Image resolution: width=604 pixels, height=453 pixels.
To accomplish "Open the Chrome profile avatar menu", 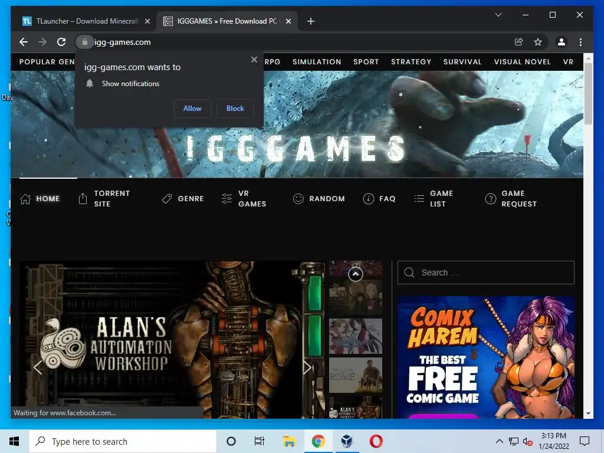I will pyautogui.click(x=562, y=42).
